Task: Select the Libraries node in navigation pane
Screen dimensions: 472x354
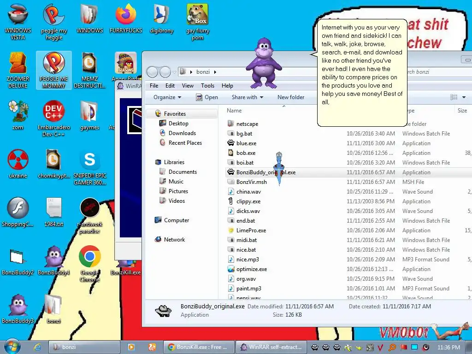Action: click(x=174, y=162)
